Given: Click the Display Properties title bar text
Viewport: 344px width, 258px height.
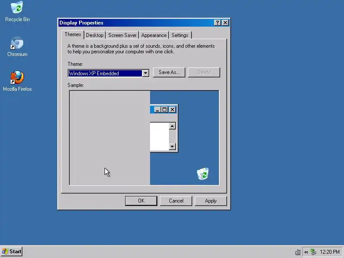Looking at the screenshot, I should pos(81,23).
